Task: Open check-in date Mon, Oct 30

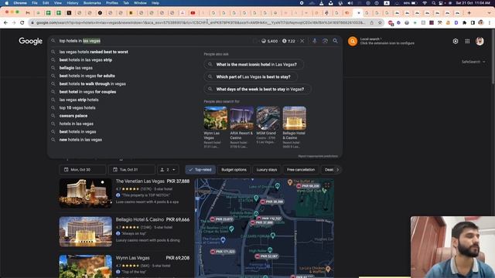Action: click(83, 170)
